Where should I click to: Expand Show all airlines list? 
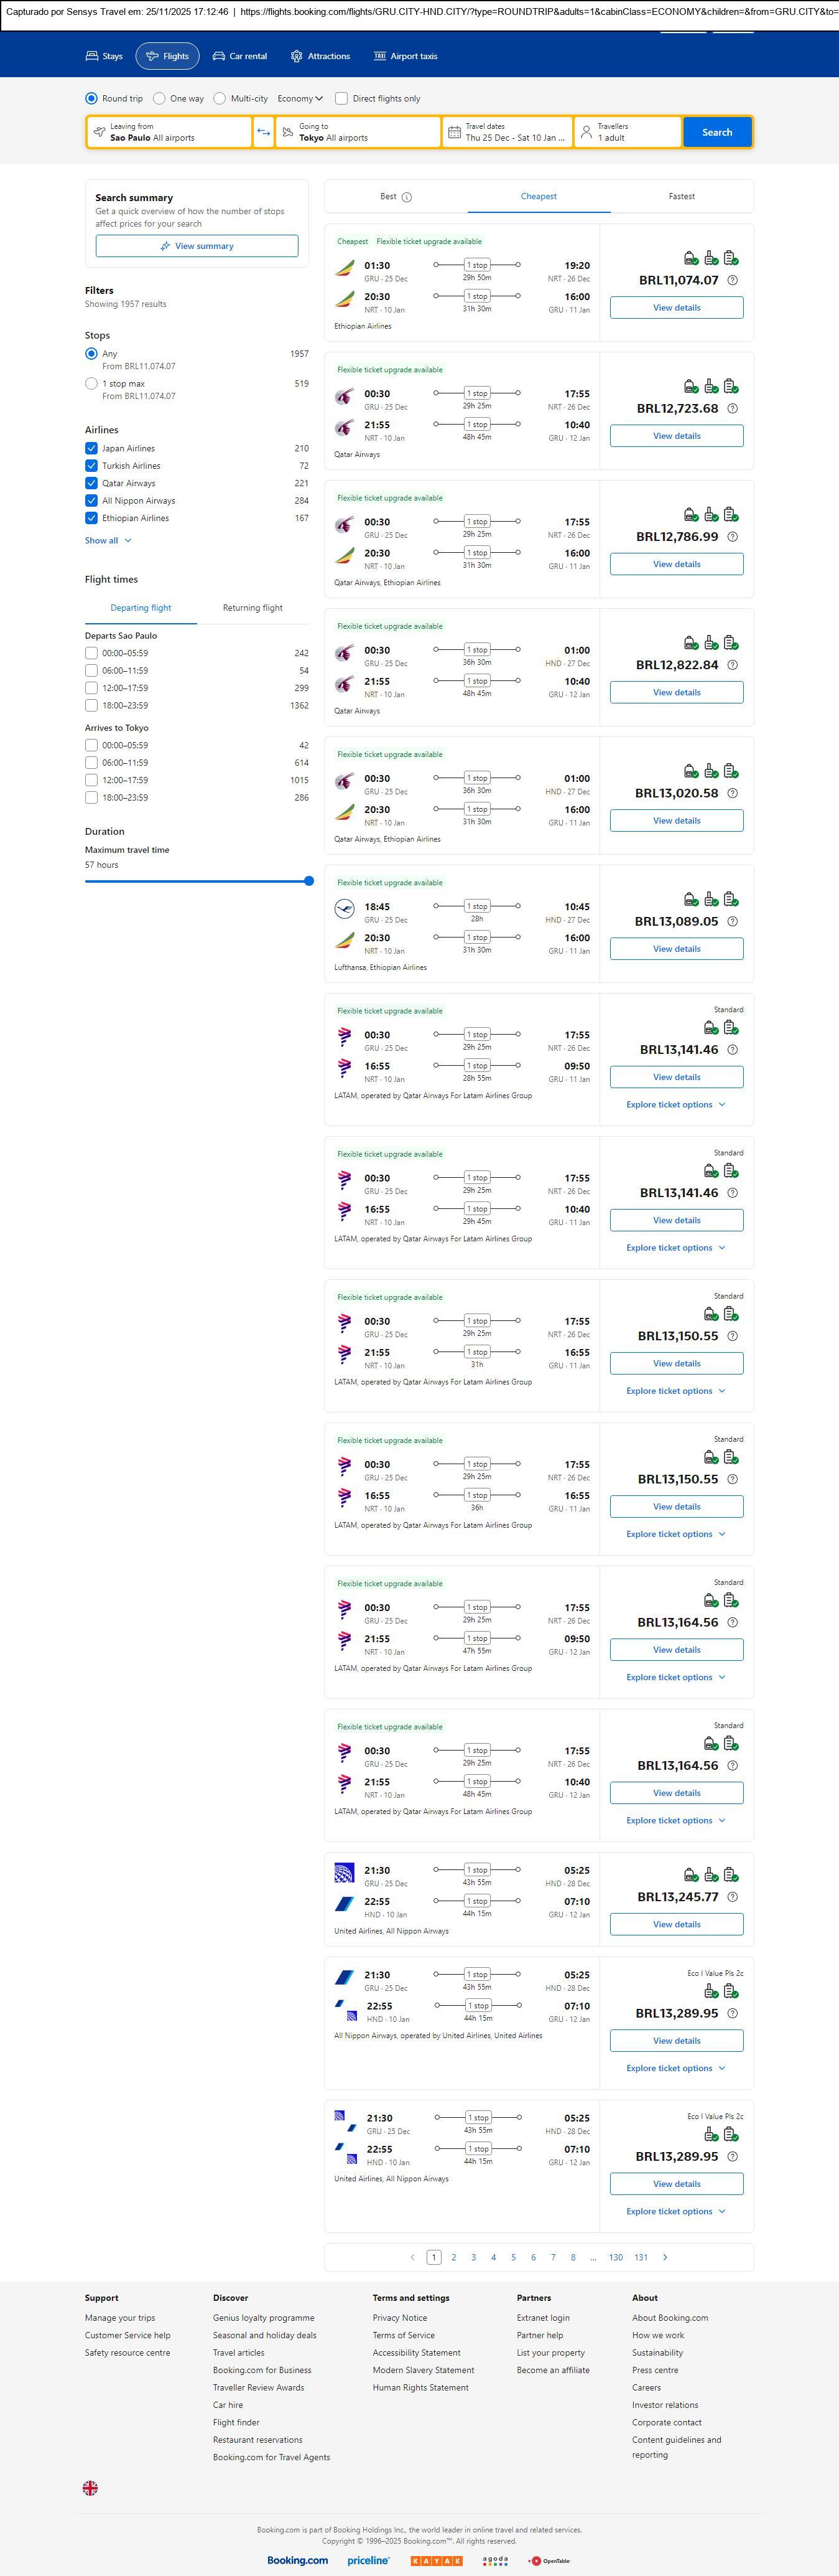tap(108, 541)
